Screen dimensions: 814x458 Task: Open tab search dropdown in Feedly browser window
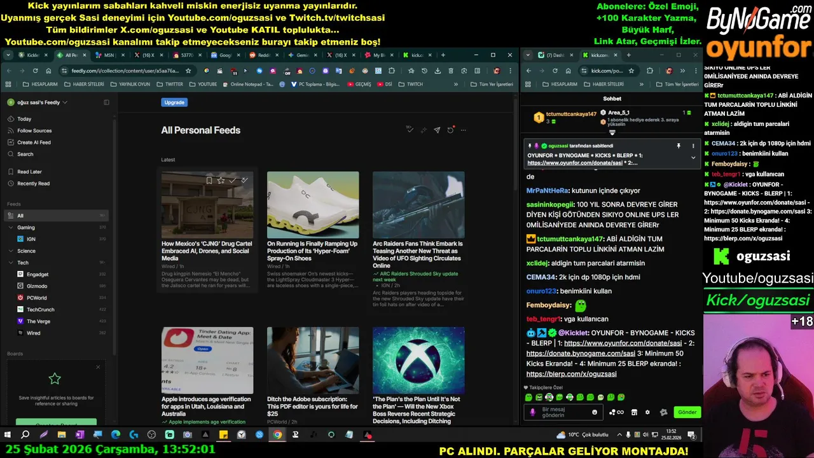[8, 55]
